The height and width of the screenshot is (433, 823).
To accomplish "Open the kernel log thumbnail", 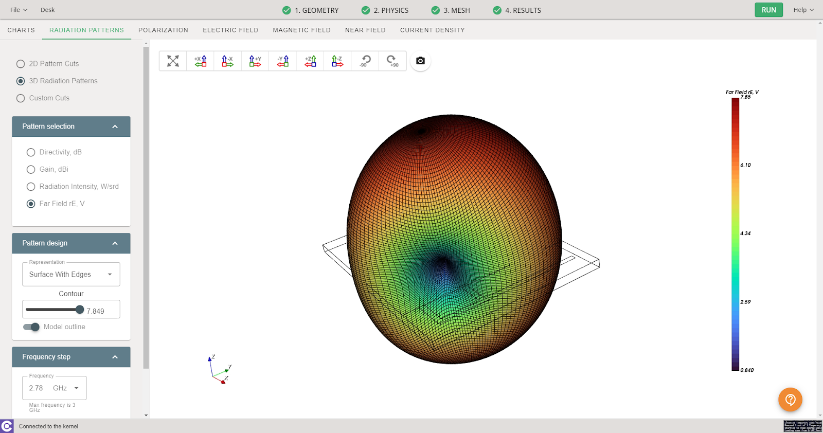I will pos(802,426).
